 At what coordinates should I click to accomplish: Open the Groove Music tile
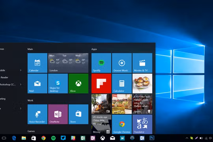(122, 63)
